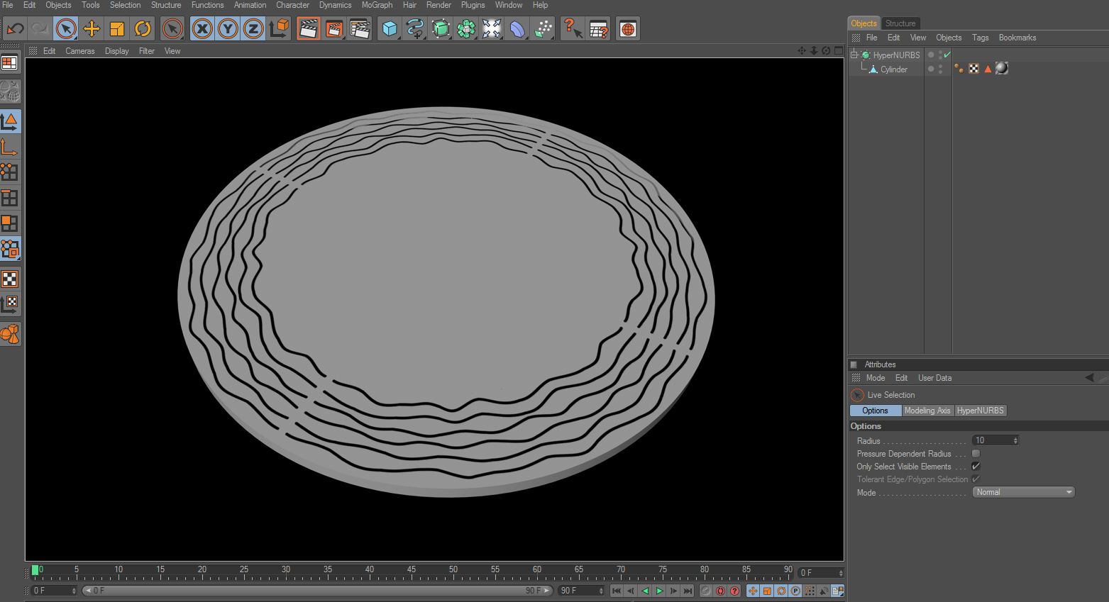Click the HyperNURBS attributes tab button
This screenshot has width=1109, height=602.
pos(980,411)
